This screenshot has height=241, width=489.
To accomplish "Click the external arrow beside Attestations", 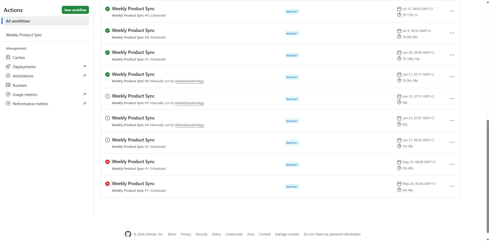I will [85, 76].
